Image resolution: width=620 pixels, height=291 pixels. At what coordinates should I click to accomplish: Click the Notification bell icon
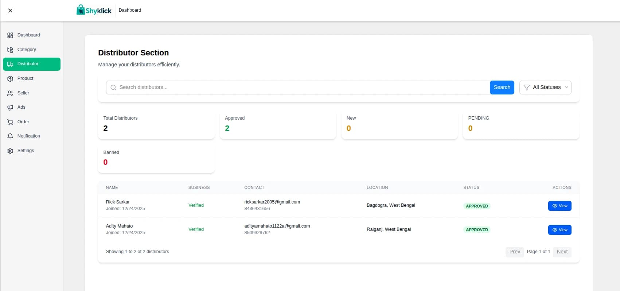point(10,136)
